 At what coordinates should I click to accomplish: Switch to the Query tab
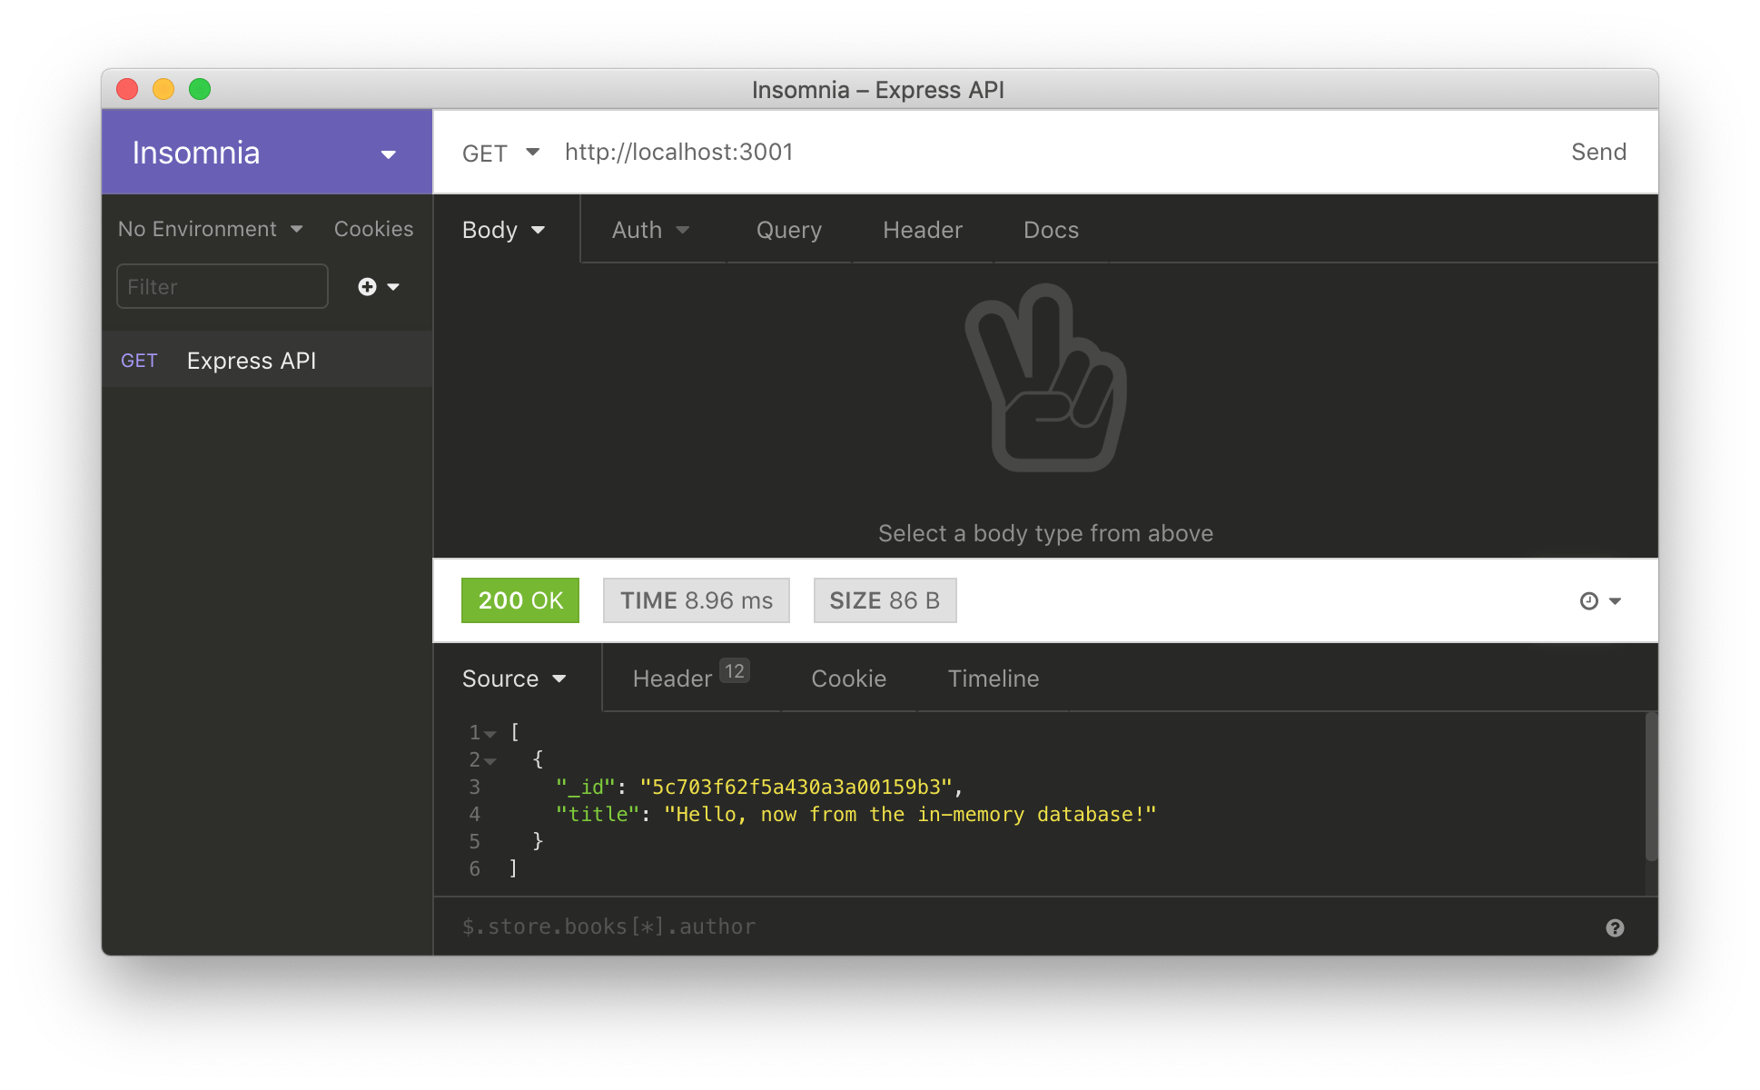tap(788, 231)
